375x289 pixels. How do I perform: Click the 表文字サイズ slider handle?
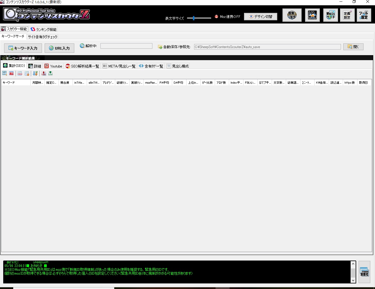click(194, 18)
